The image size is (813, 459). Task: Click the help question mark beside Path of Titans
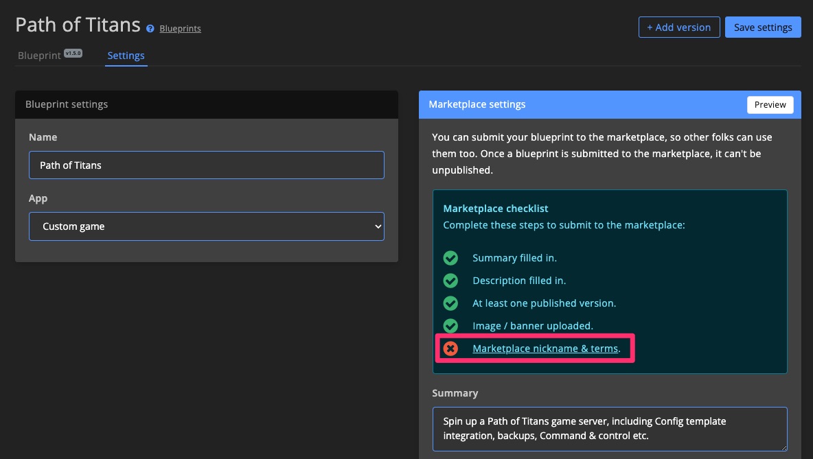pos(150,28)
